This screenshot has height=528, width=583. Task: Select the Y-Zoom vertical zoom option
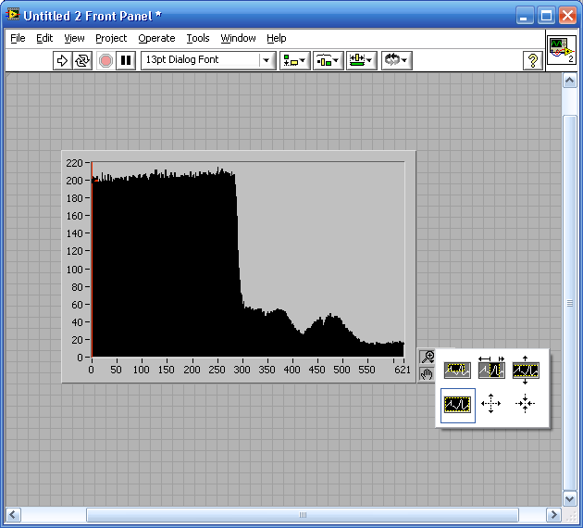[x=526, y=371]
